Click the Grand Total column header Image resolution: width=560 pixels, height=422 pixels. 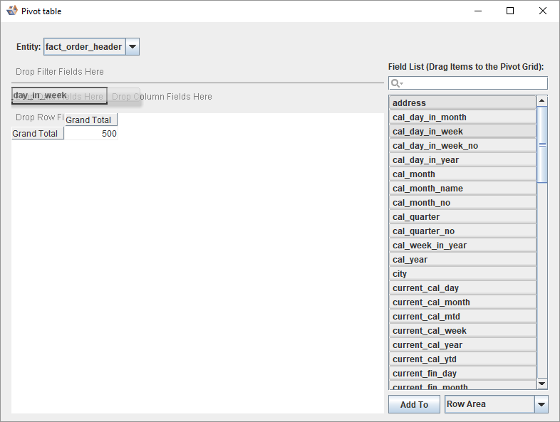tap(90, 120)
